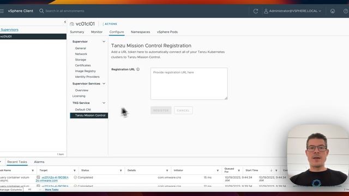Open the help question mark icon
The image size is (349, 196).
click(x=346, y=11)
